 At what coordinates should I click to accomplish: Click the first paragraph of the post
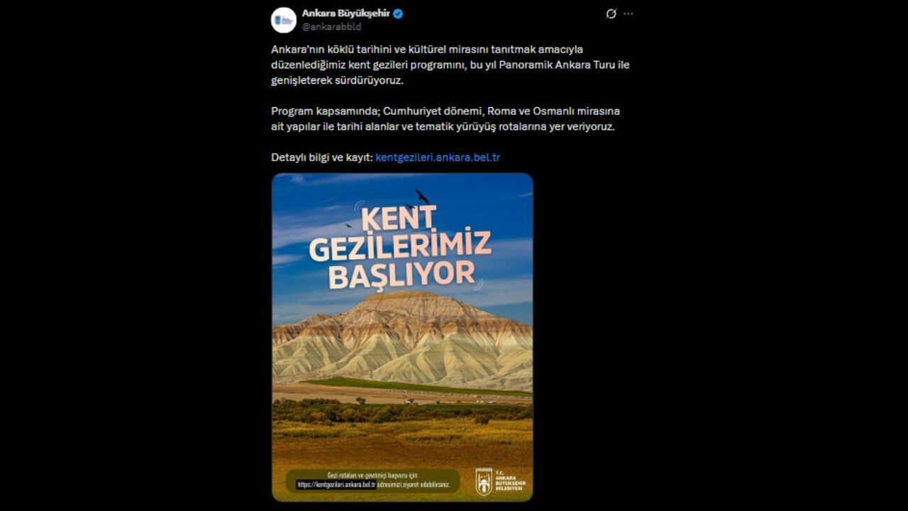coord(450,65)
